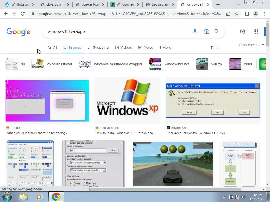The image size is (270, 202).
Task: Open 'Windows 93 is finally there' link
Action: coord(37,133)
